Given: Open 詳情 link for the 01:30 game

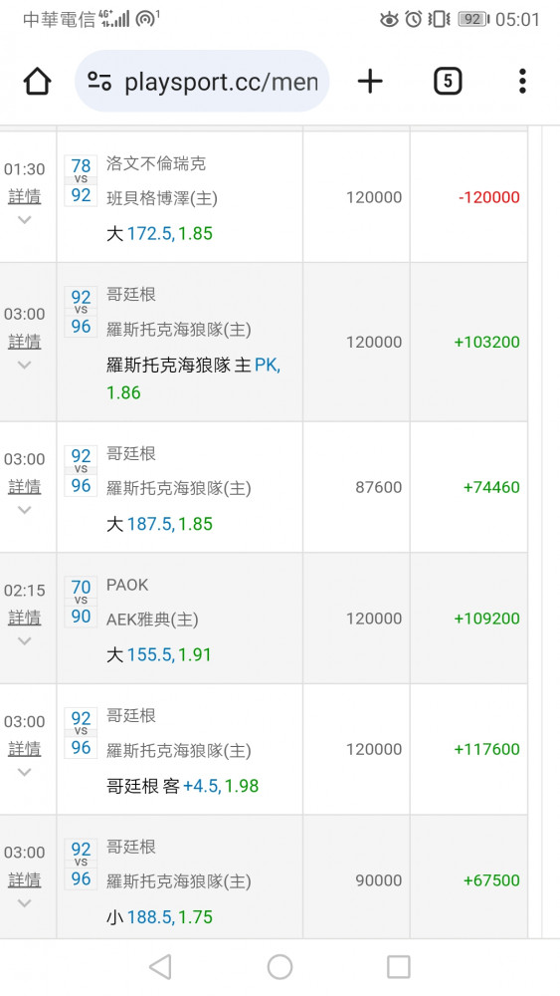Looking at the screenshot, I should pyautogui.click(x=24, y=197).
